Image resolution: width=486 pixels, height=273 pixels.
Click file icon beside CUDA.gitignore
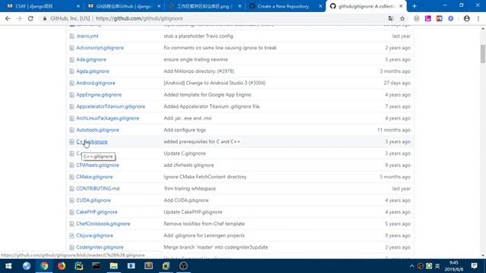[72, 200]
